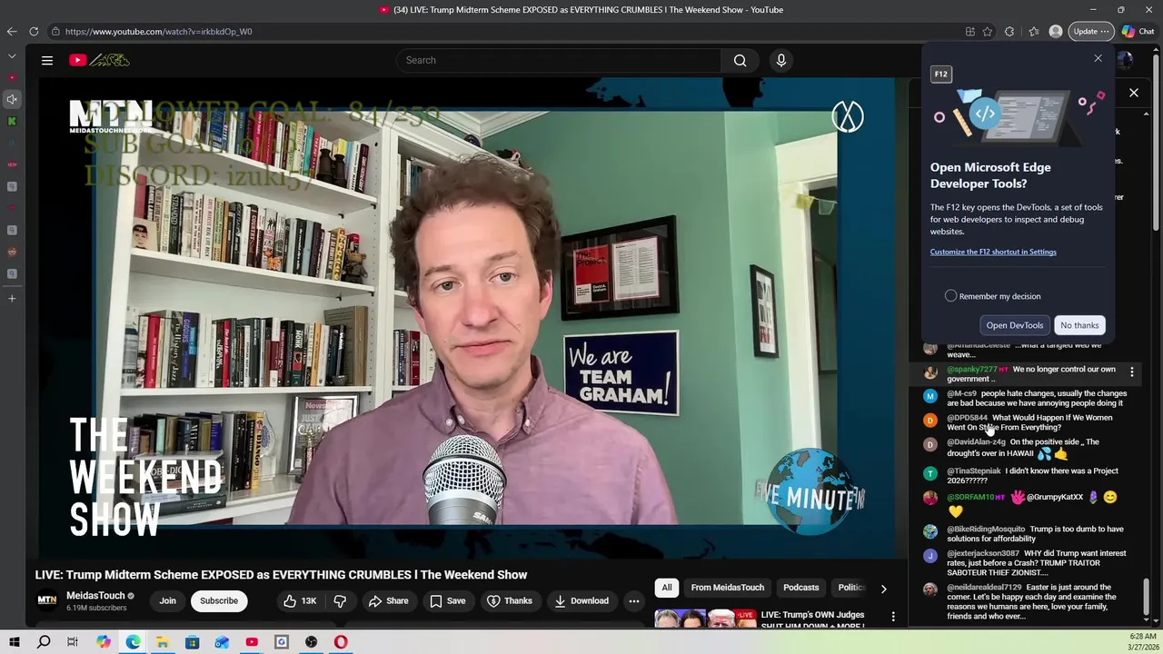Open the Edge extensions puzzle icon

tap(1009, 32)
